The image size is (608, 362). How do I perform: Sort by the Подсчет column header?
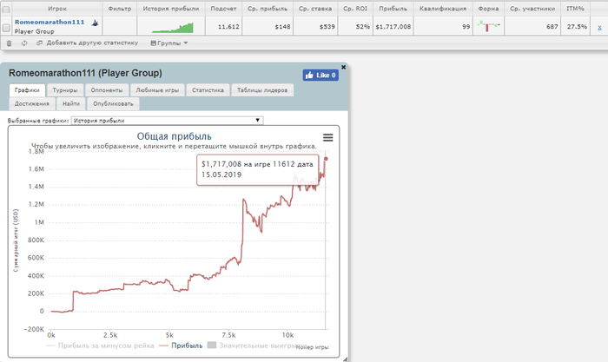click(x=224, y=9)
